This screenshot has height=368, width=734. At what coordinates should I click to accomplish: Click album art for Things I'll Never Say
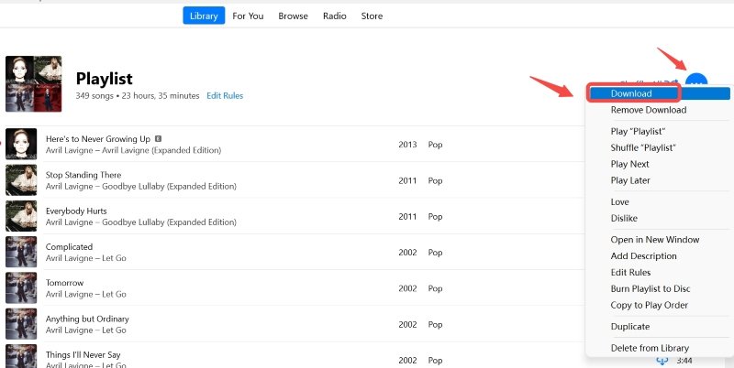click(x=21, y=356)
